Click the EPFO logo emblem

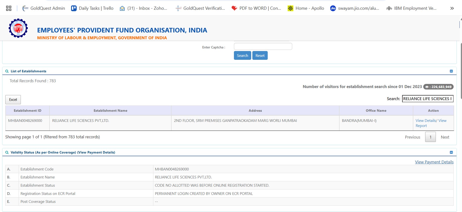click(x=18, y=28)
